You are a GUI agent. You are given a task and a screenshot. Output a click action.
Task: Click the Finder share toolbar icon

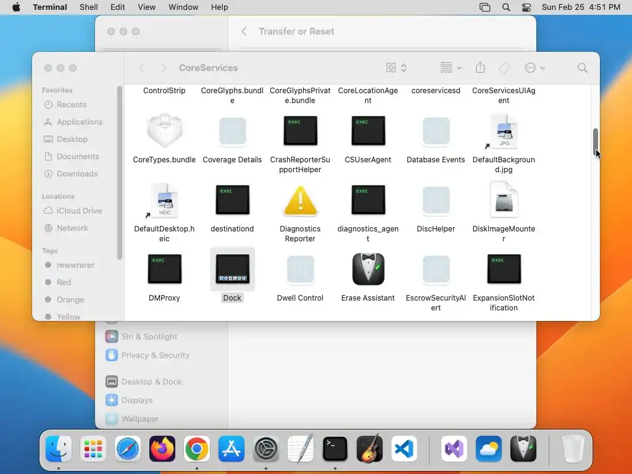pyautogui.click(x=480, y=67)
